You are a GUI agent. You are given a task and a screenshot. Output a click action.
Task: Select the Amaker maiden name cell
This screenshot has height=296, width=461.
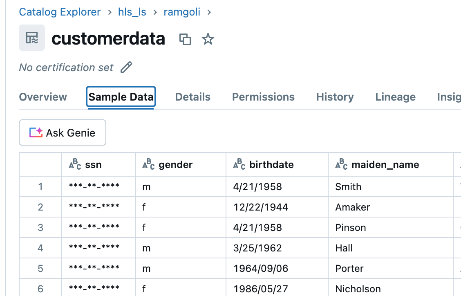tap(352, 207)
